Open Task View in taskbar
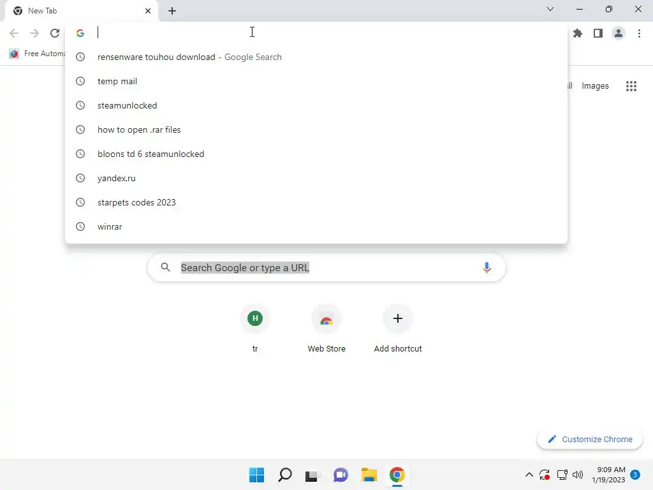 point(311,475)
